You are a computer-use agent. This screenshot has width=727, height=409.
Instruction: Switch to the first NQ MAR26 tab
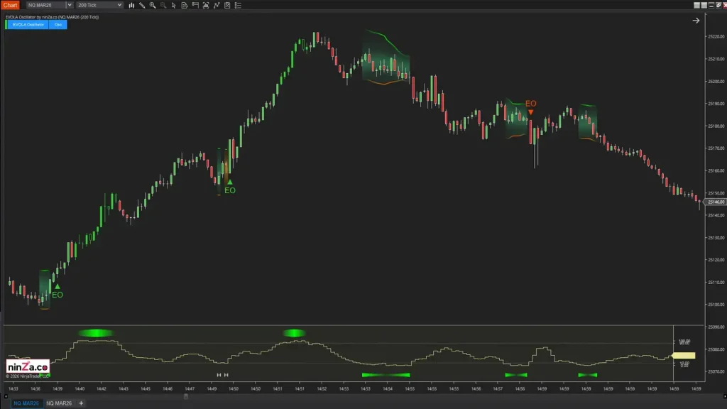point(25,403)
